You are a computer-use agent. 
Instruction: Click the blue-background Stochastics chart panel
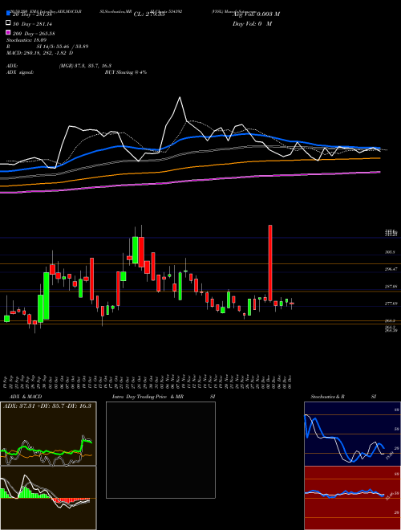(352, 434)
